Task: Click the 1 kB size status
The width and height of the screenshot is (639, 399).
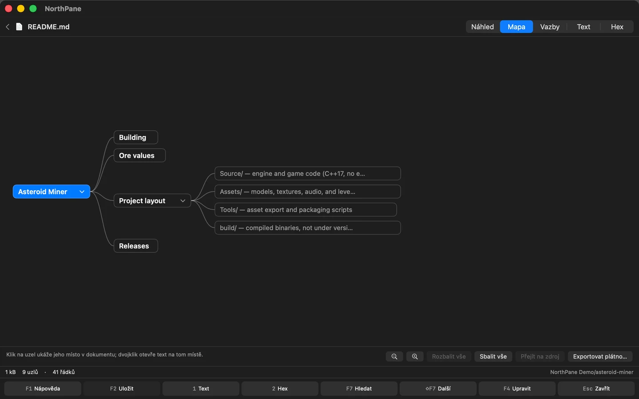Action: (10, 372)
